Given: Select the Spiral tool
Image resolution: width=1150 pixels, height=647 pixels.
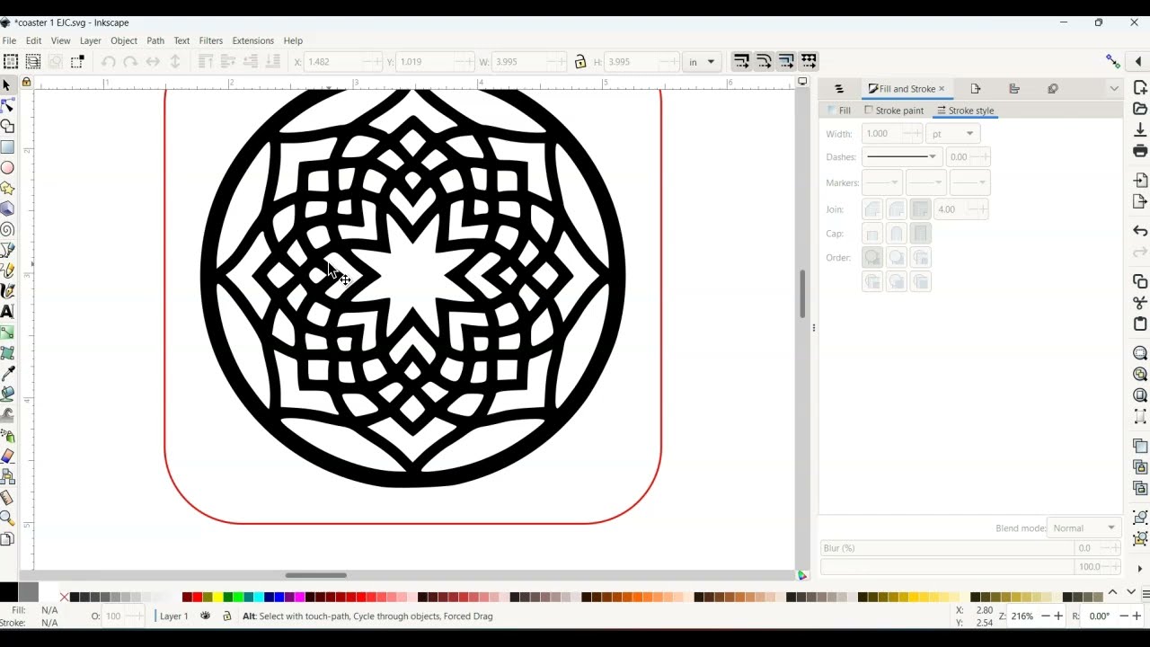Looking at the screenshot, I should pos(7,230).
